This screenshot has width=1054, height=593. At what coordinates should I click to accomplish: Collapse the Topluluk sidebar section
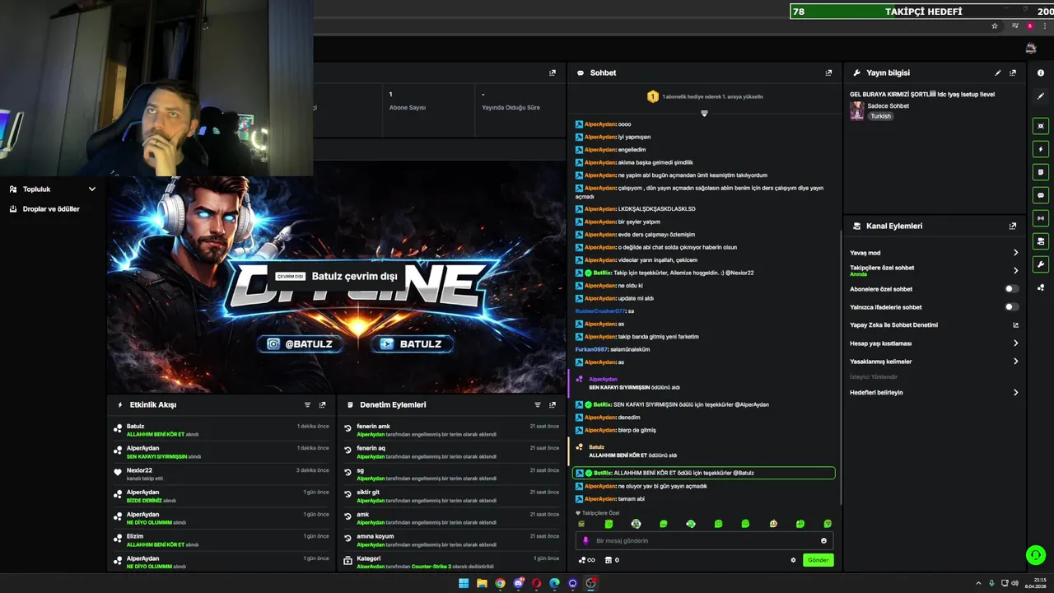[91, 189]
